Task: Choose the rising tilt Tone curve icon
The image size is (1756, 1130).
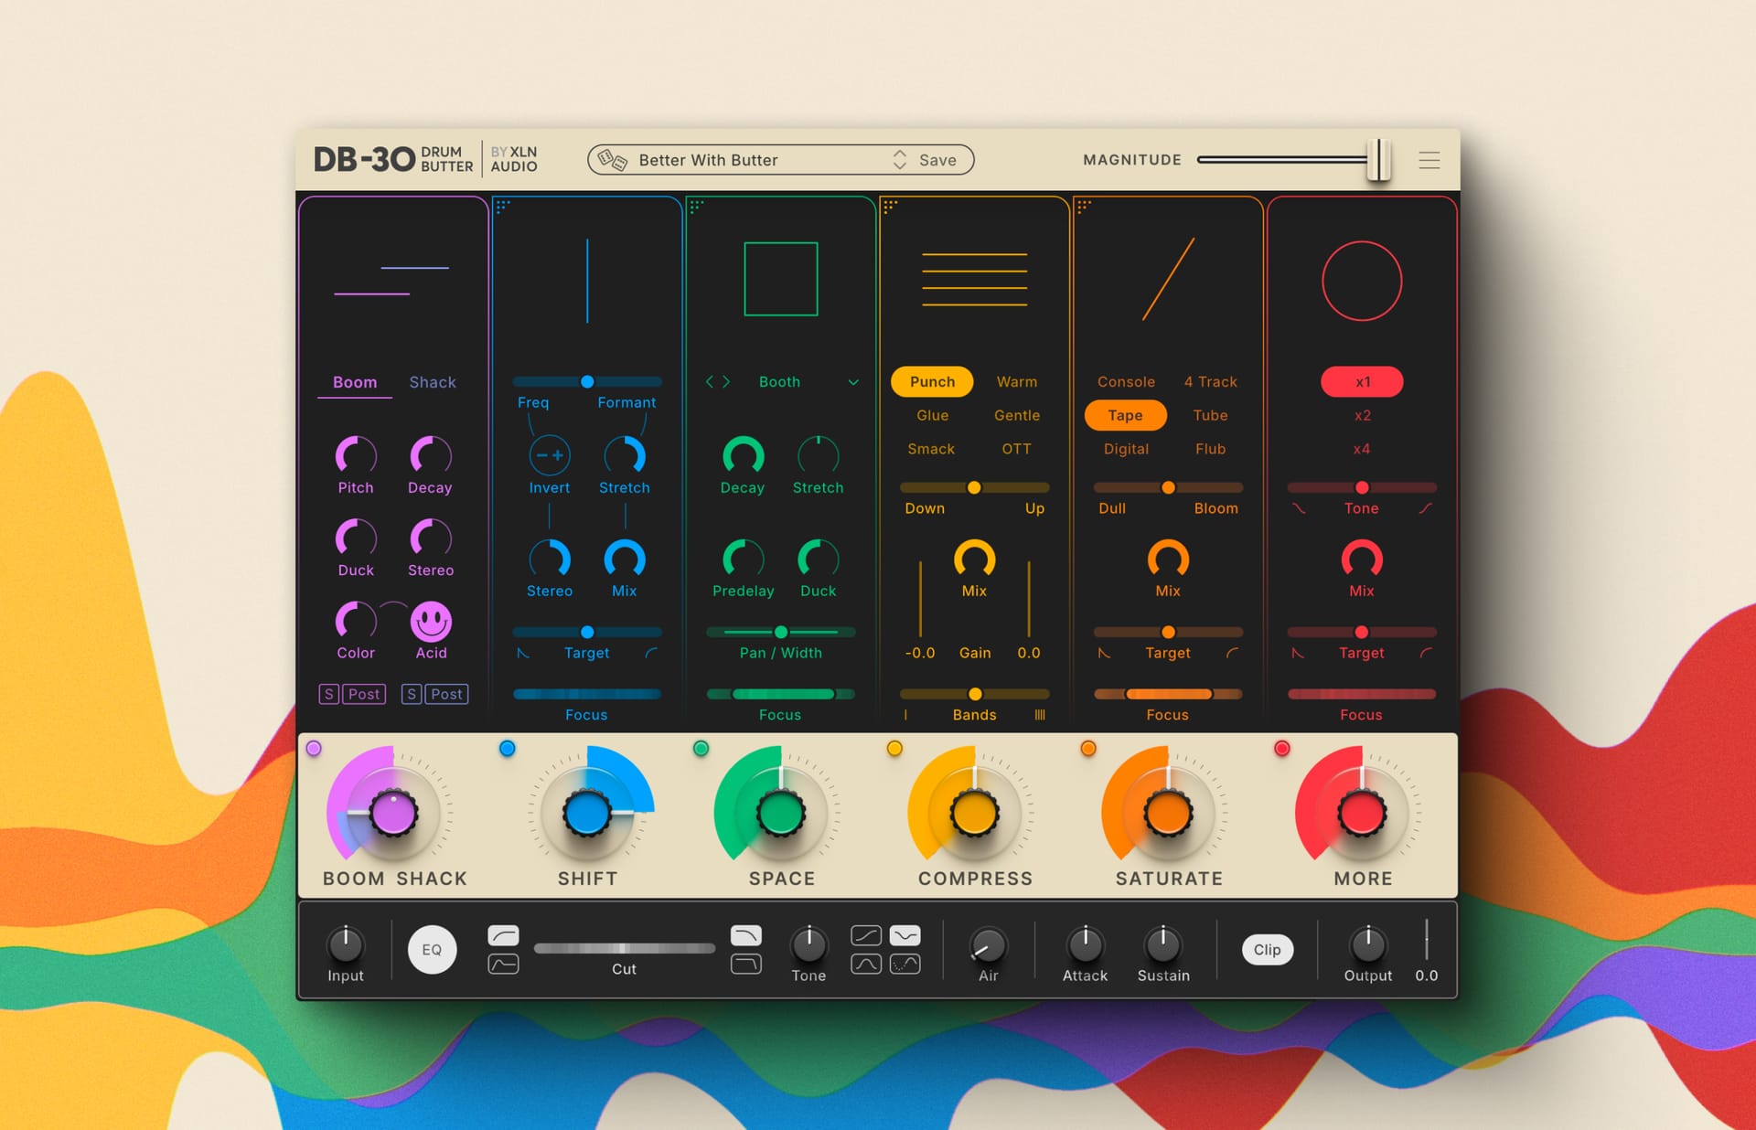Action: coord(865,935)
